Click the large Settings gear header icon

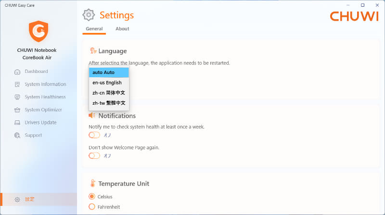[89, 15]
